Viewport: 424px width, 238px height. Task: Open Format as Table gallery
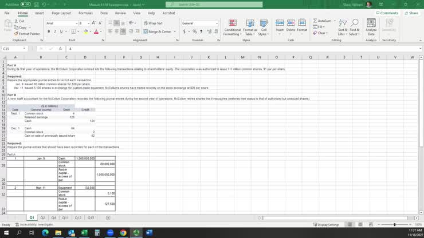250,27
